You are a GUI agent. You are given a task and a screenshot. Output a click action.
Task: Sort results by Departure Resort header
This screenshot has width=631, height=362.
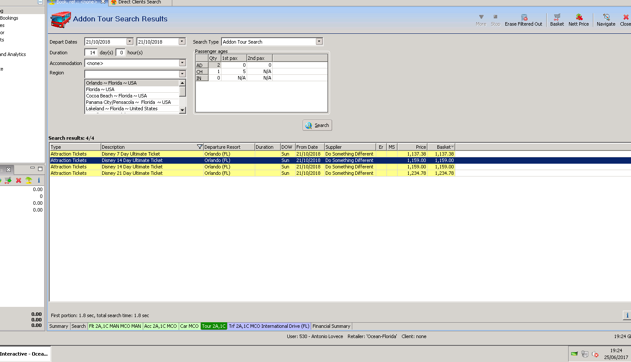(229, 147)
